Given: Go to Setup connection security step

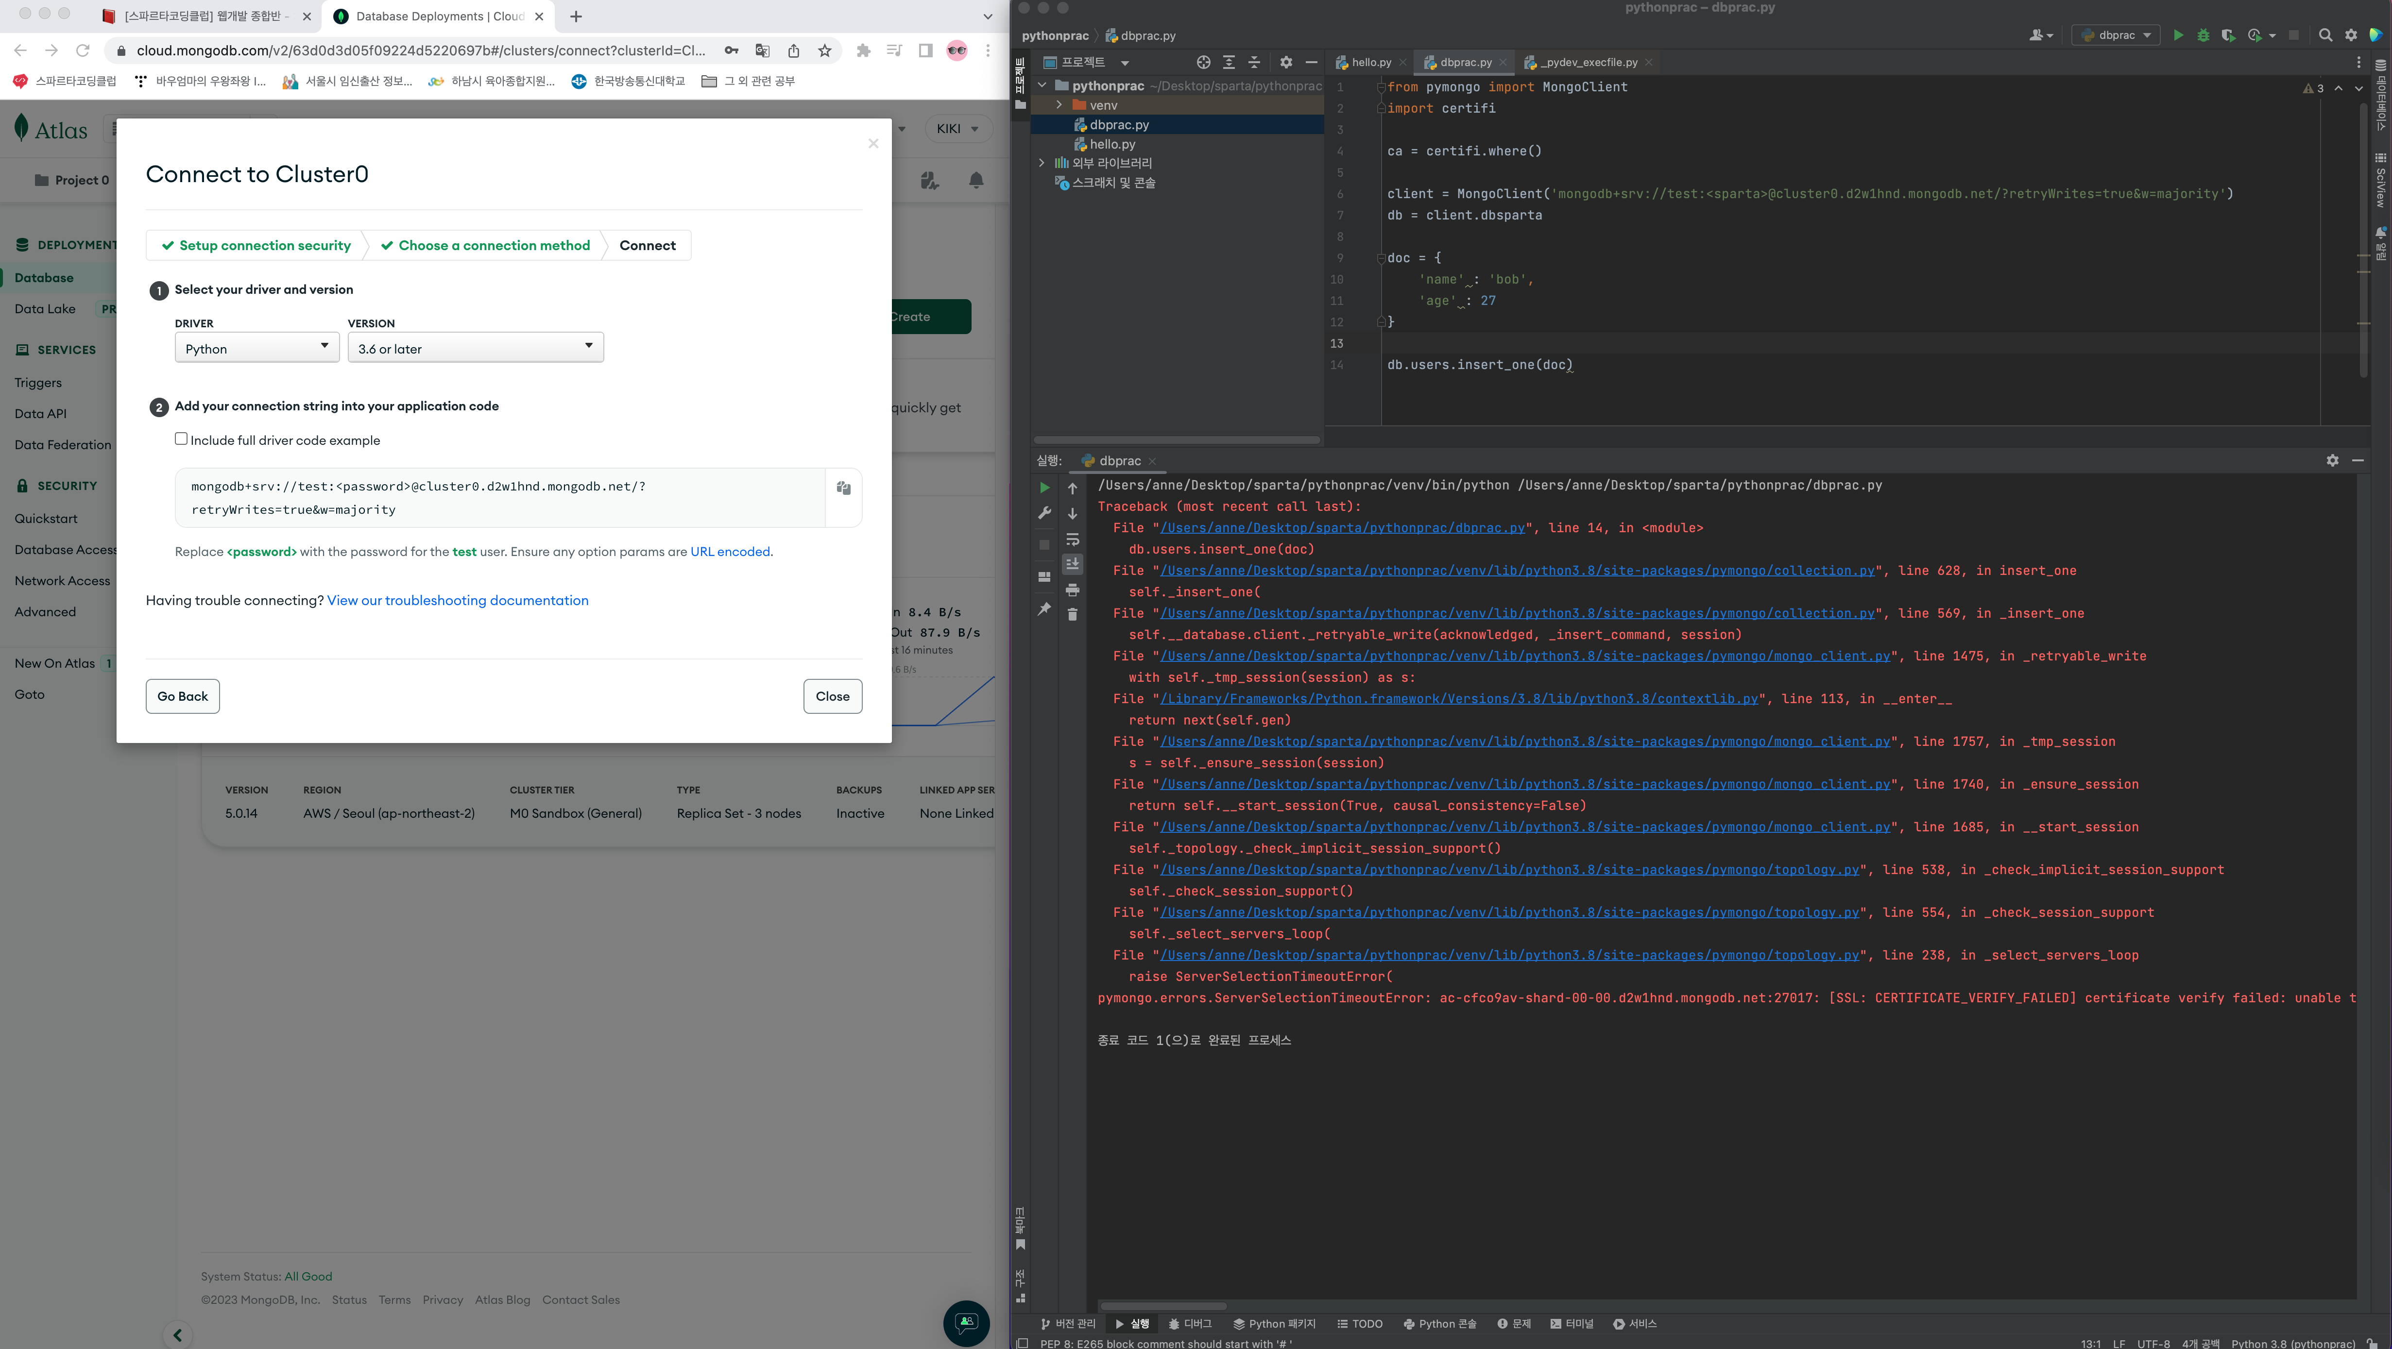Looking at the screenshot, I should 256,245.
